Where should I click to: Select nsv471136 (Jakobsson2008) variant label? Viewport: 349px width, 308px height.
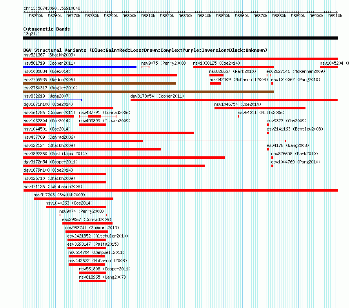click(53, 187)
